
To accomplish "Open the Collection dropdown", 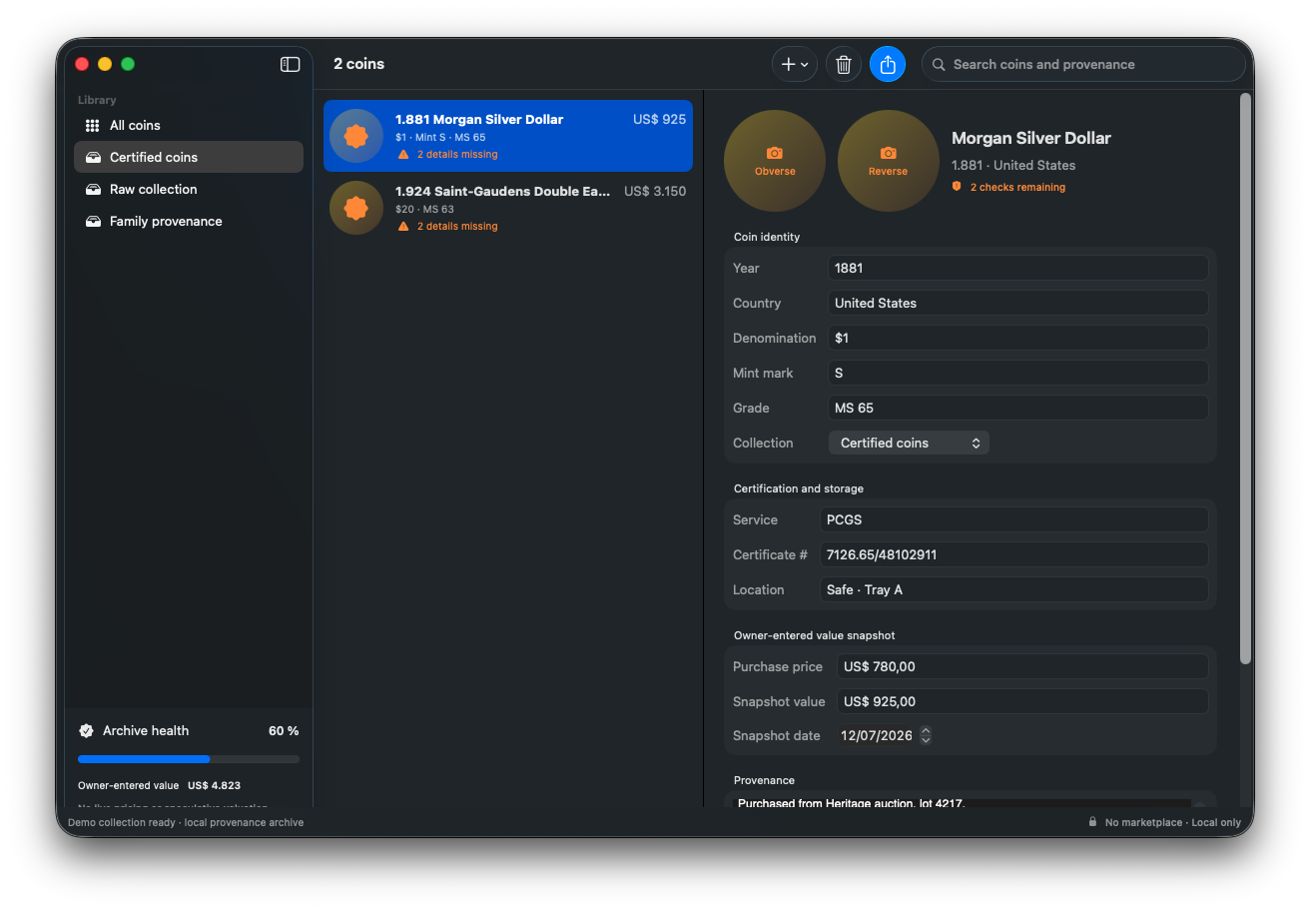I will pyautogui.click(x=909, y=443).
